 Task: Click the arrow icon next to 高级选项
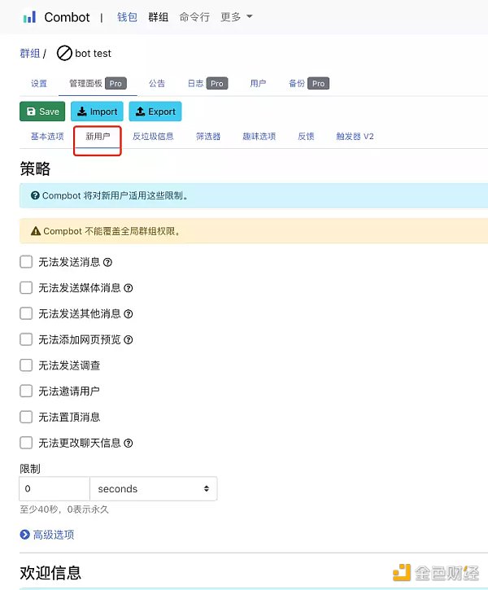pyautogui.click(x=24, y=535)
